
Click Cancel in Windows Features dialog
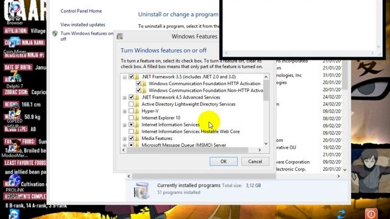click(x=255, y=161)
